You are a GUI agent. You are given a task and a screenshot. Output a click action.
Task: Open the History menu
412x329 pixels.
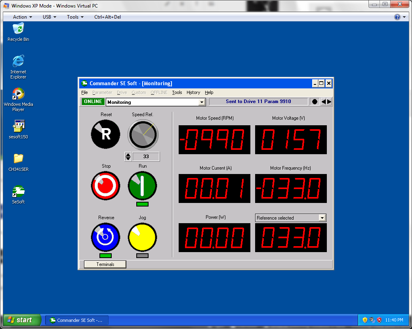(x=193, y=92)
